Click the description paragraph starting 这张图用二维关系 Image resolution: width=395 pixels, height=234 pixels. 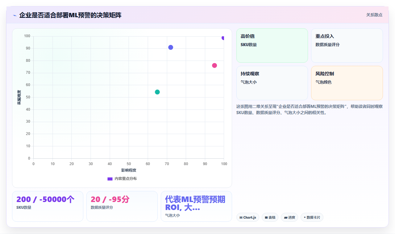310,109
